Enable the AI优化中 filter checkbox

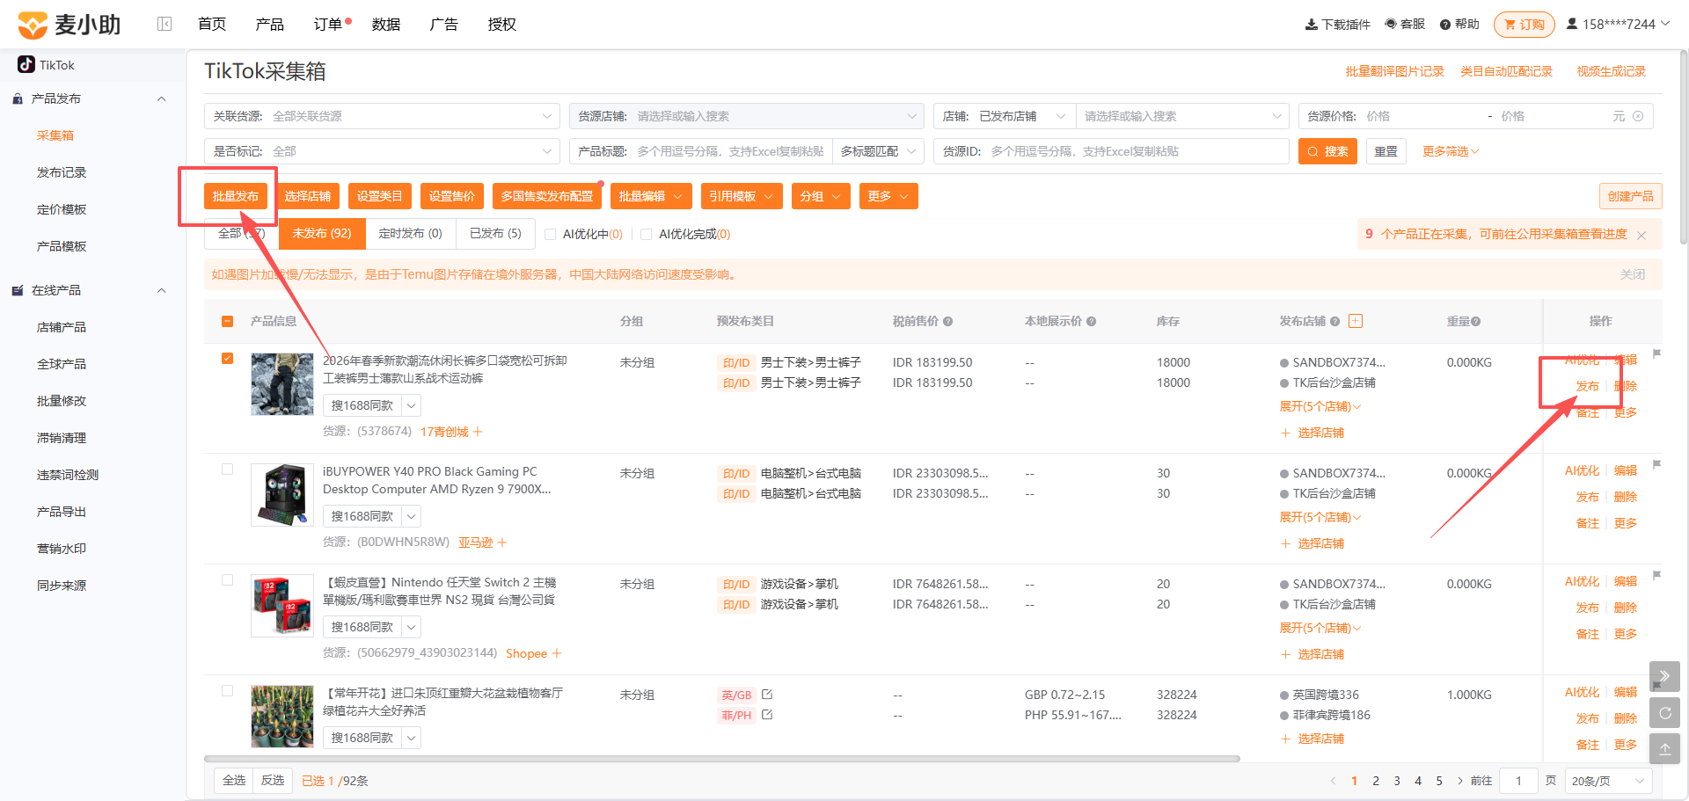(x=550, y=234)
